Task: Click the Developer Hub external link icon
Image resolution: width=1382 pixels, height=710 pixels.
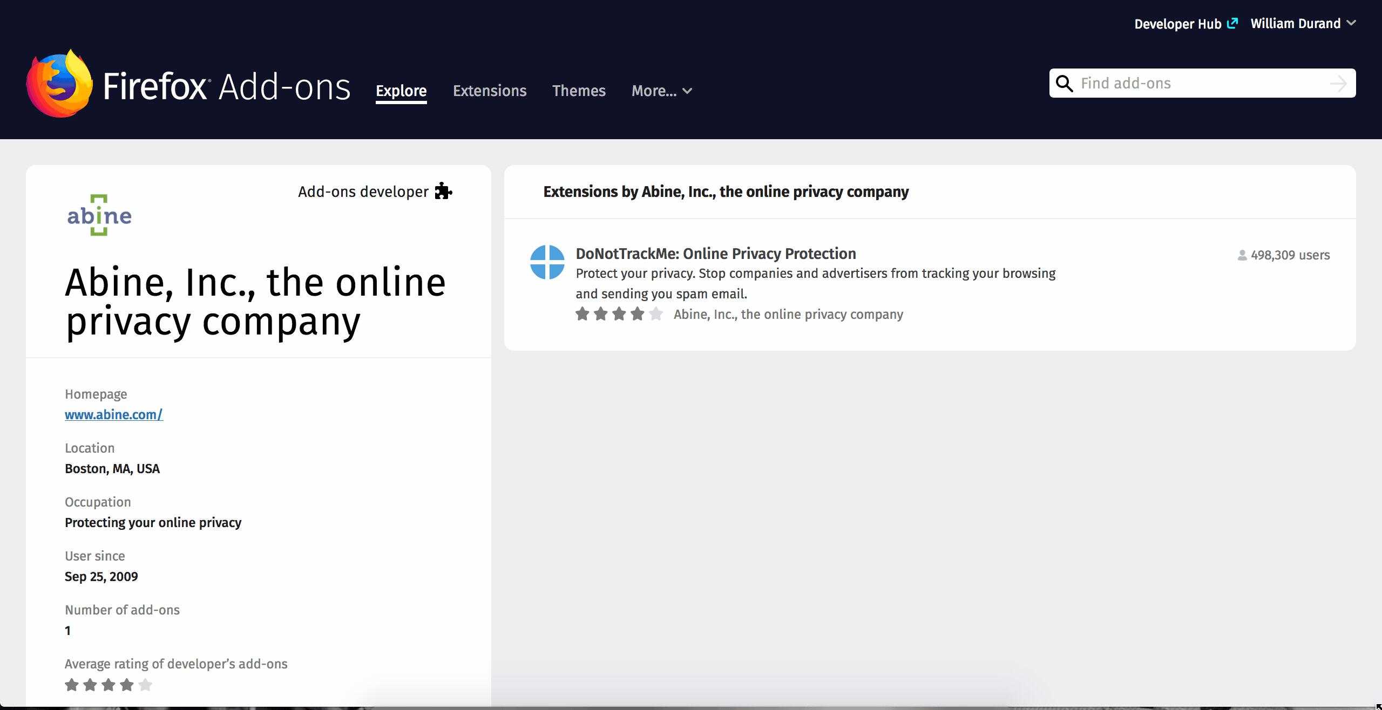Action: point(1232,24)
